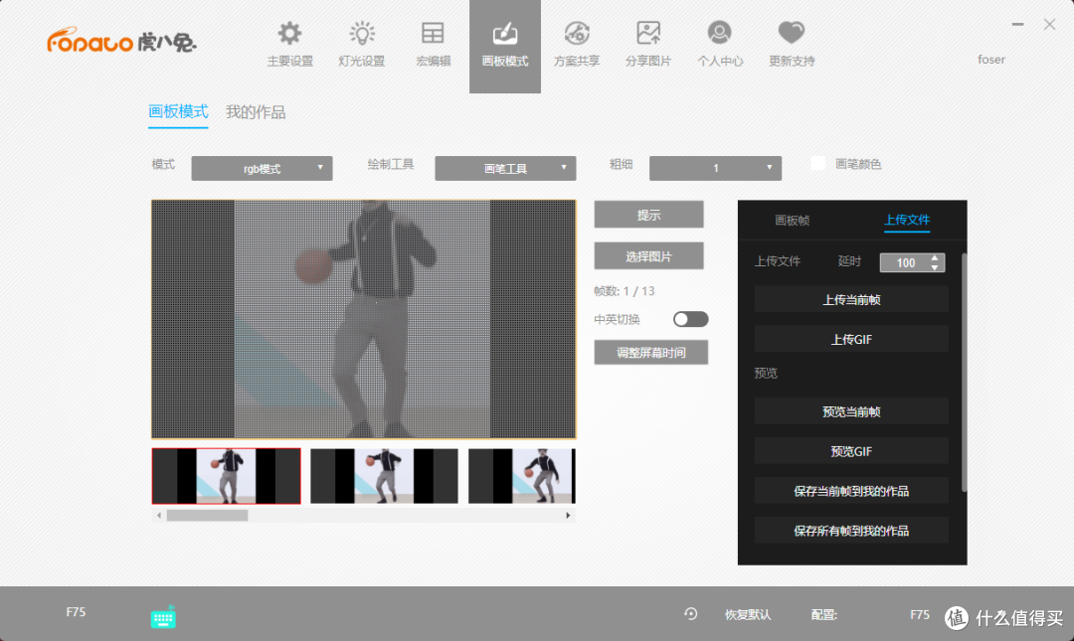Open 宏编辑 macro editor icon
1074x641 pixels.
click(433, 33)
